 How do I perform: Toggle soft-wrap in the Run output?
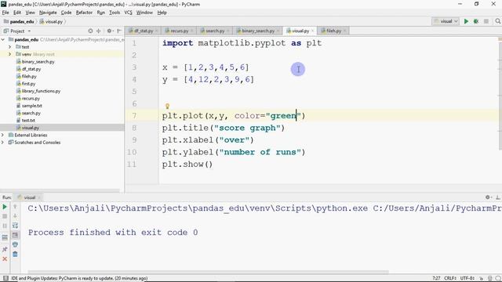(x=15, y=226)
